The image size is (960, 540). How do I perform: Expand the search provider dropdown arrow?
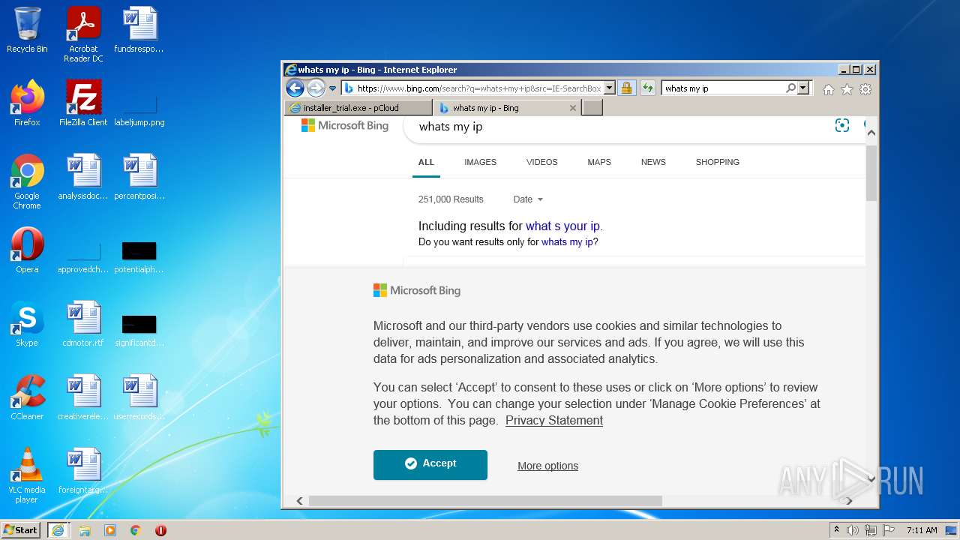pos(804,88)
